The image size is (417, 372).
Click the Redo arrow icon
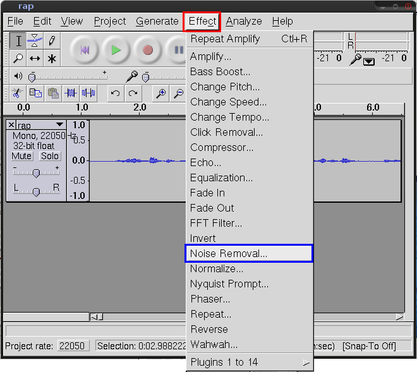pyautogui.click(x=133, y=93)
